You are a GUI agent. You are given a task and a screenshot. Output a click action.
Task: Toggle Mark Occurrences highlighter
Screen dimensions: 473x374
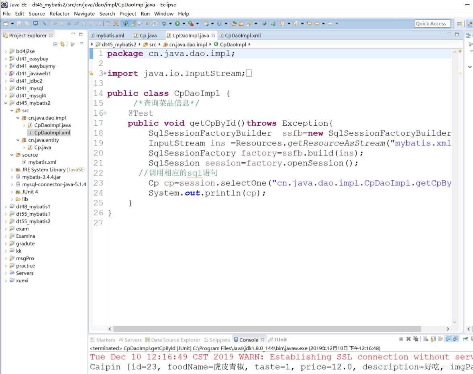tap(133, 24)
